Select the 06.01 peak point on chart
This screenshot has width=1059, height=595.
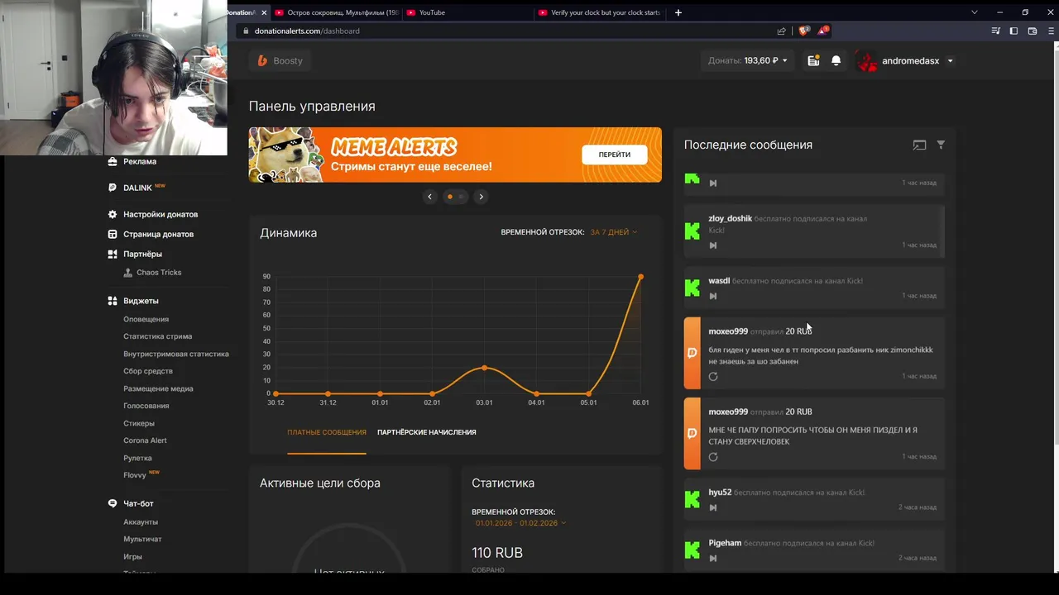[640, 277]
